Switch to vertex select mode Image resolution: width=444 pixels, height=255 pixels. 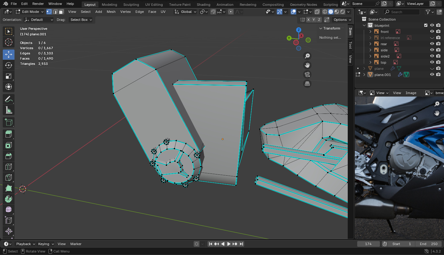click(49, 12)
